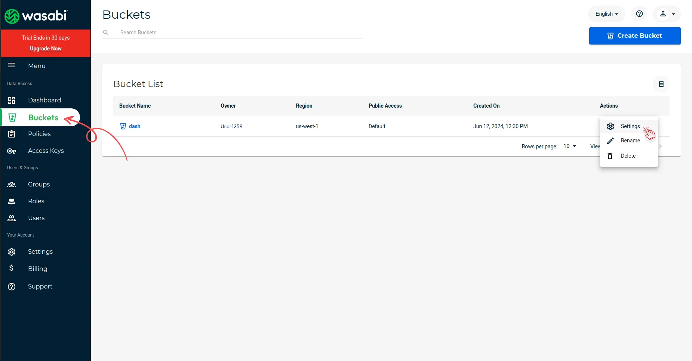Click the Roles hat icon
This screenshot has height=361, width=692.
pos(12,201)
